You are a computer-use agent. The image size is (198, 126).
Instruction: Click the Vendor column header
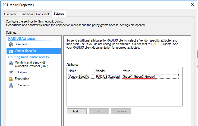click(x=108, y=71)
